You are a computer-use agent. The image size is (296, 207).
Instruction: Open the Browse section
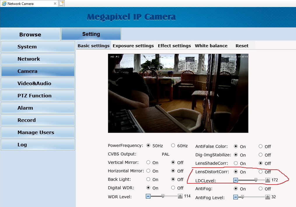pyautogui.click(x=30, y=34)
